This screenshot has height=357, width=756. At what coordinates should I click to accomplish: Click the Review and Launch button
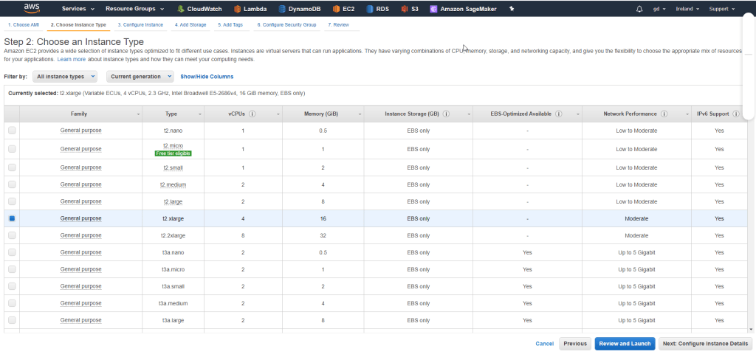click(624, 344)
